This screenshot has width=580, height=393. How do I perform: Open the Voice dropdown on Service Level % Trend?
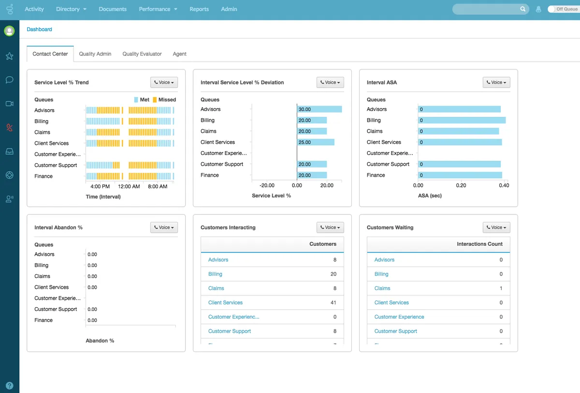tap(164, 82)
